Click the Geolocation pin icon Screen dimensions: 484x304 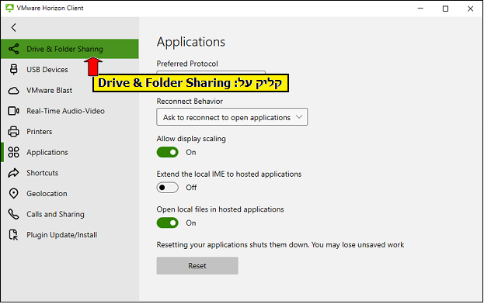13,193
